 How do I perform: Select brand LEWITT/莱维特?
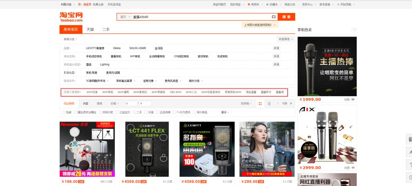95,48
